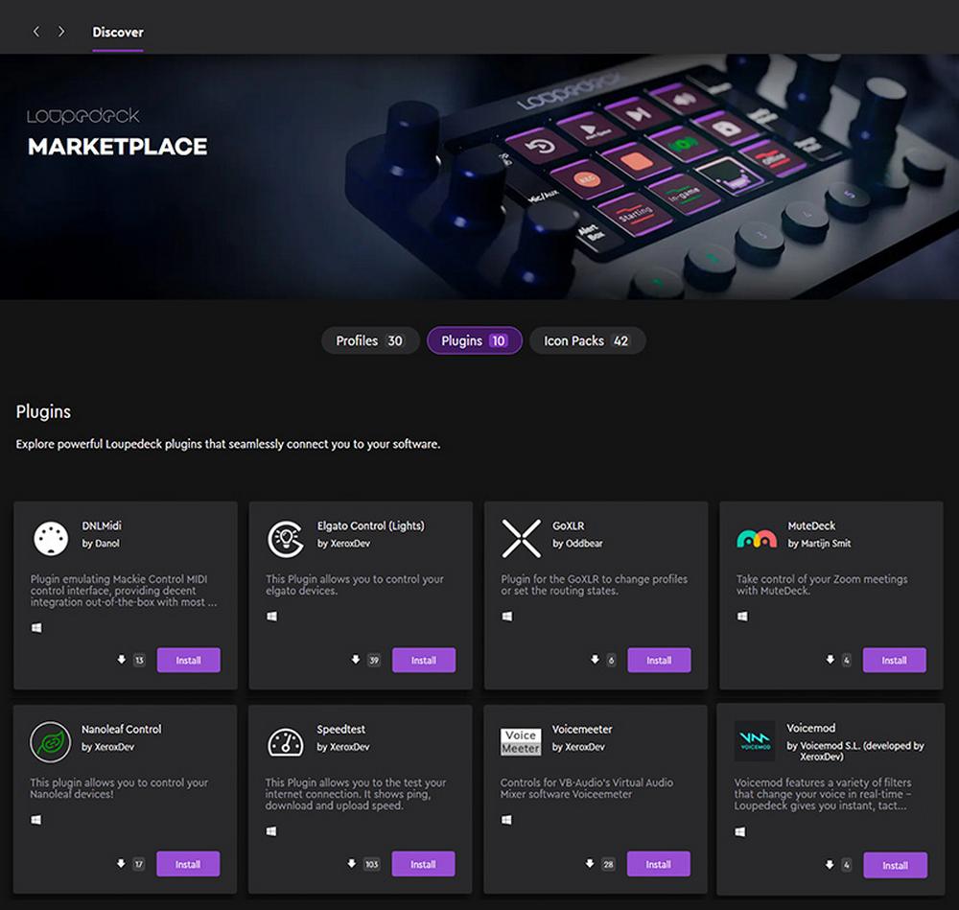Switch to Icon Packs tab

click(x=587, y=340)
